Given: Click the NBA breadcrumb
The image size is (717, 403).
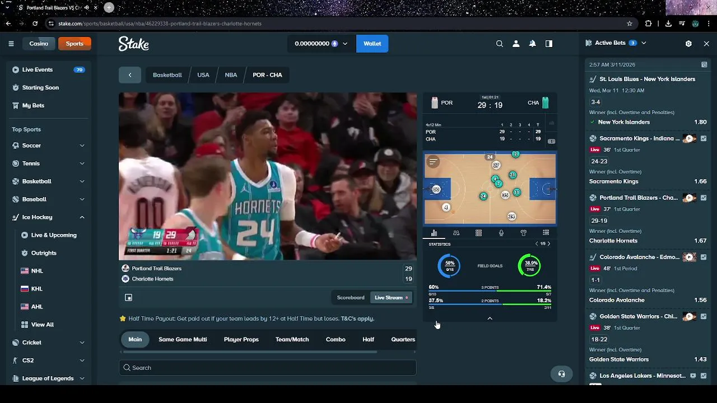Looking at the screenshot, I should click(231, 75).
